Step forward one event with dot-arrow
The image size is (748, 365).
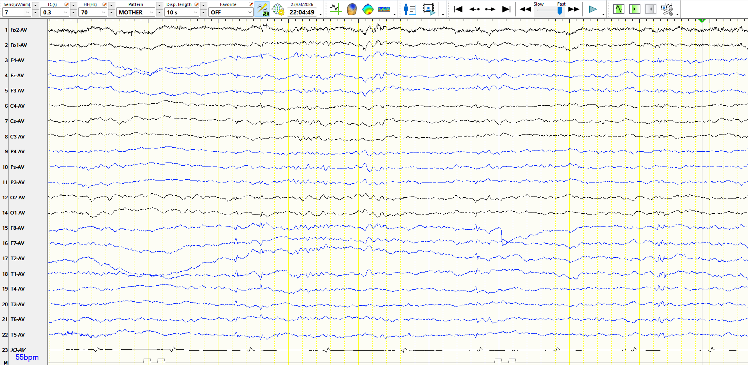coord(490,9)
